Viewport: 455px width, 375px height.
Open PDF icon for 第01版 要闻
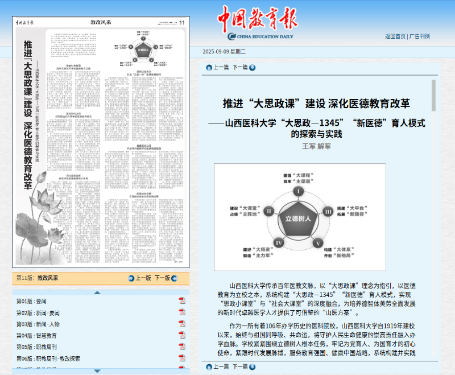click(182, 300)
